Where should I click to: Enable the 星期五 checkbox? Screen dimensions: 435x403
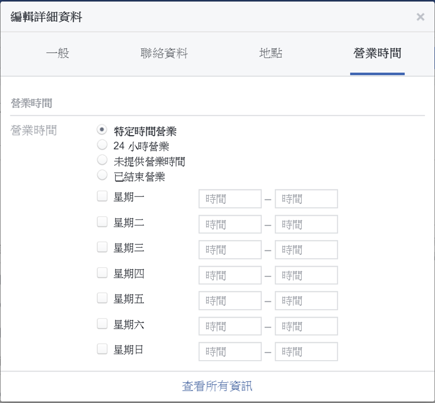pyautogui.click(x=102, y=298)
